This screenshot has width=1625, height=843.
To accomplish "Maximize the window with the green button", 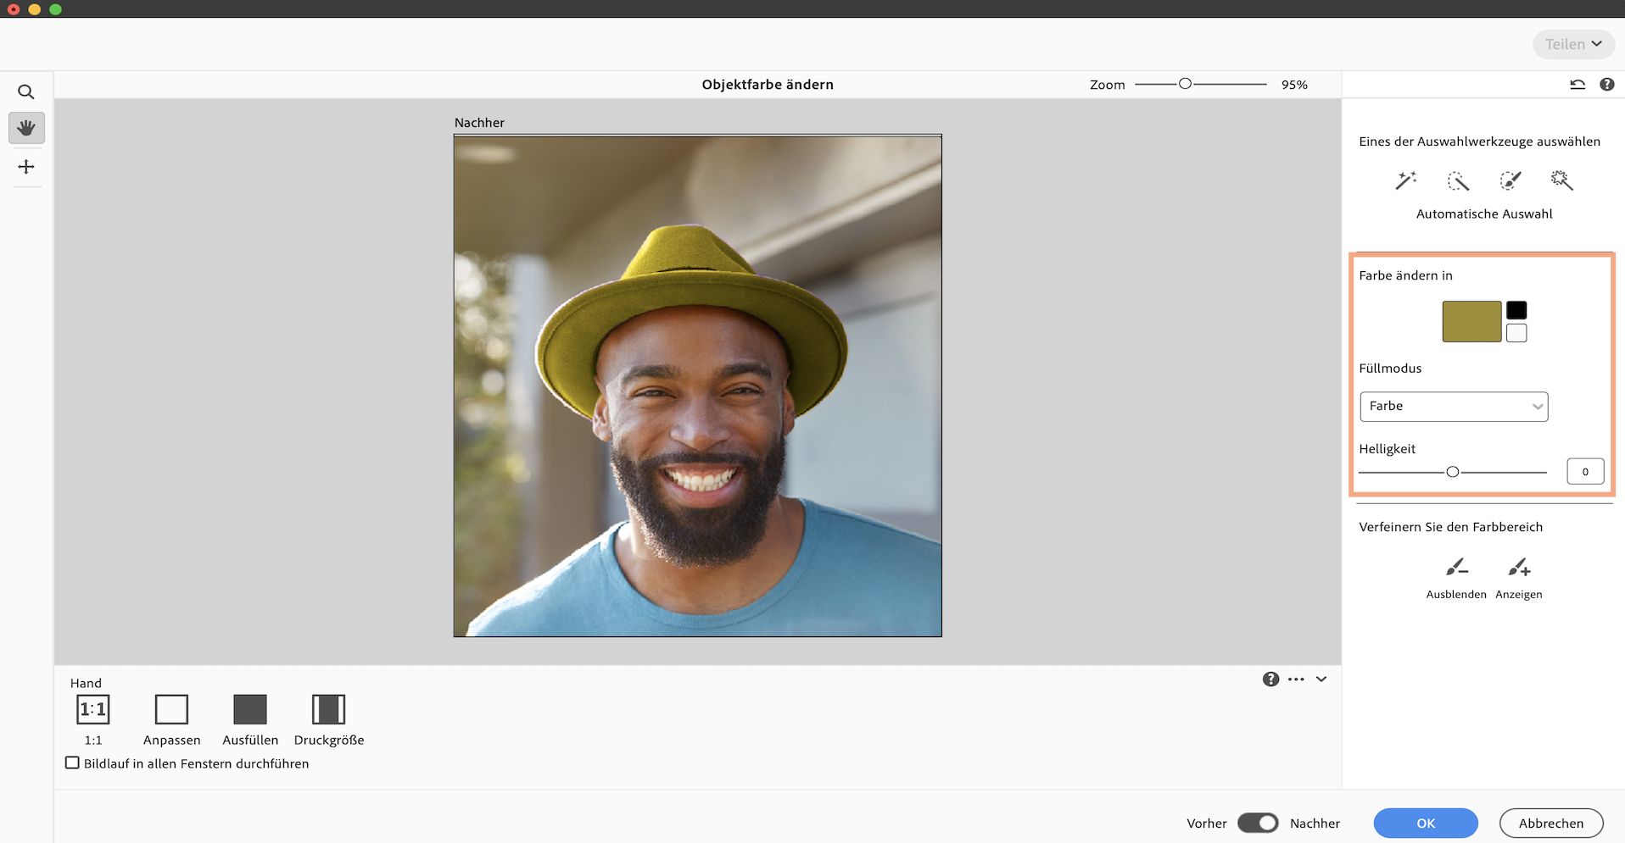I will (x=55, y=9).
